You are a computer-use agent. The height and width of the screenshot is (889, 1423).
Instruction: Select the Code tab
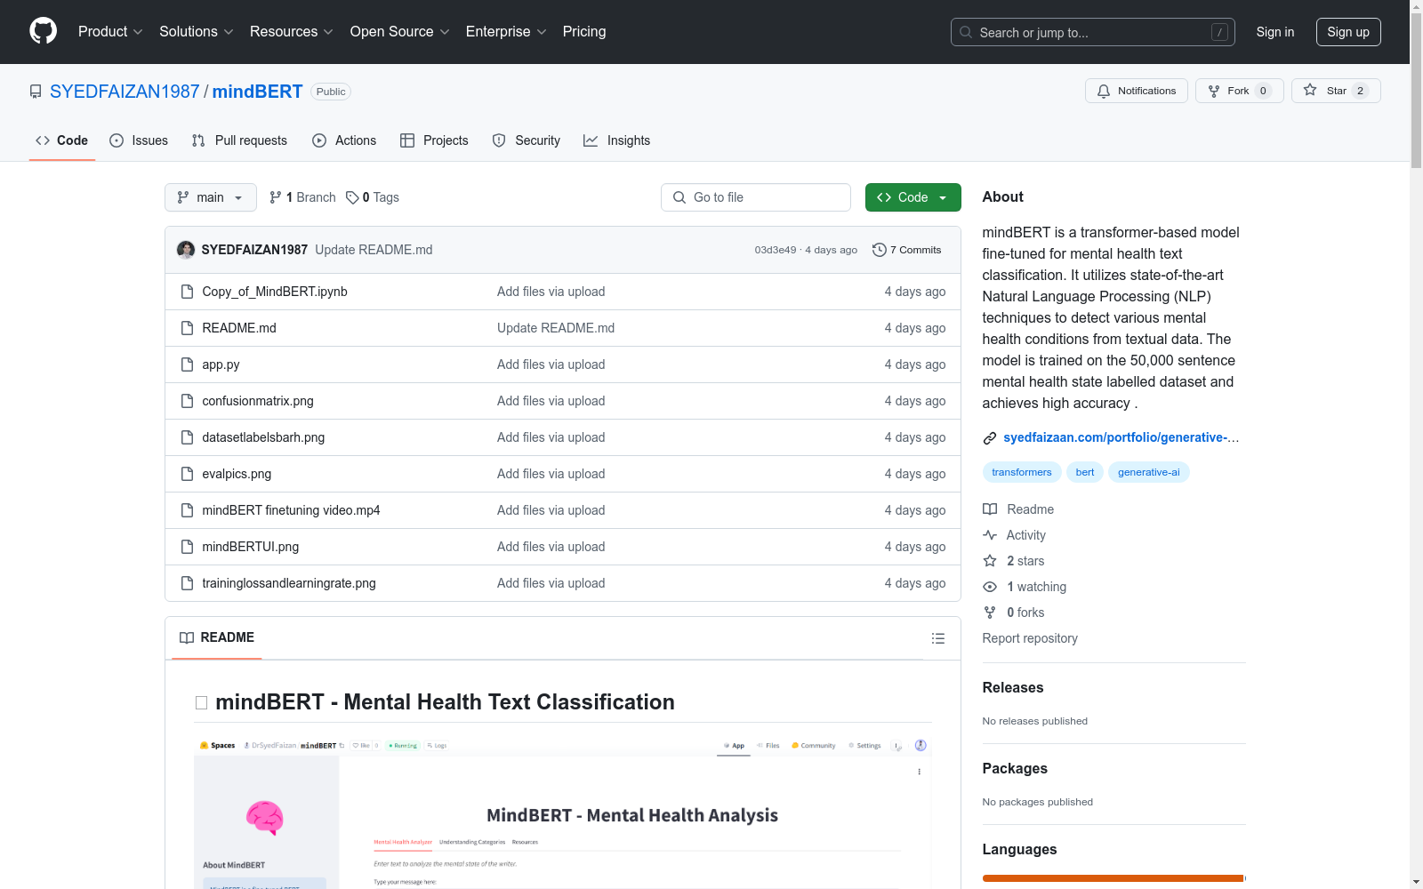tap(62, 140)
